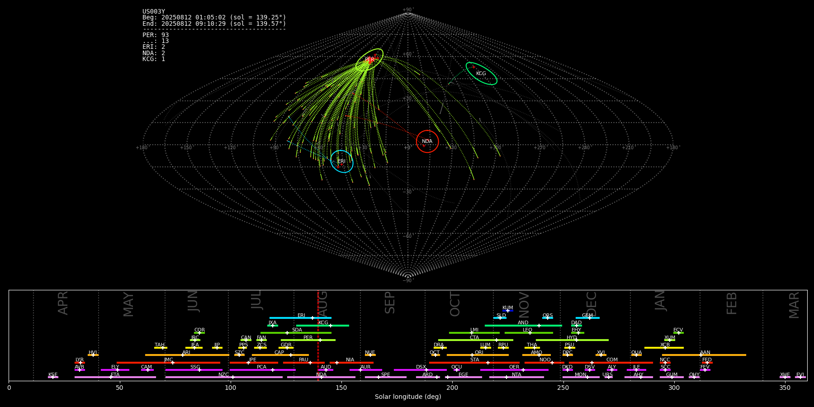Select the 'US003Y' station header text

[x=154, y=12]
